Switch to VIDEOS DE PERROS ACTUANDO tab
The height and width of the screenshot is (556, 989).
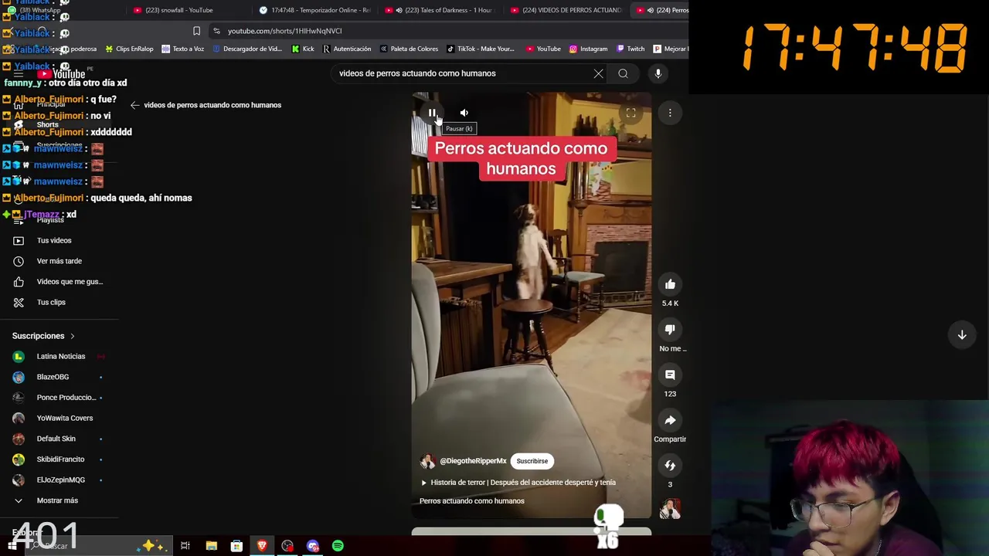(566, 10)
